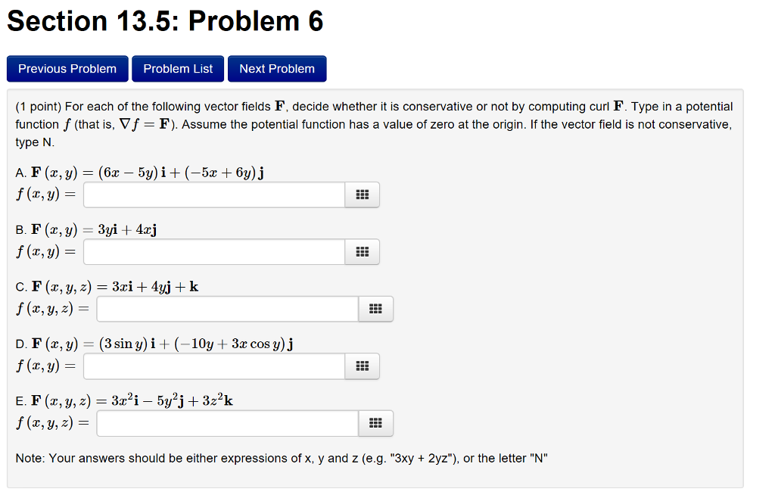Click the keypad icon beside the last answer box
This screenshot has width=775, height=498.
tap(375, 423)
